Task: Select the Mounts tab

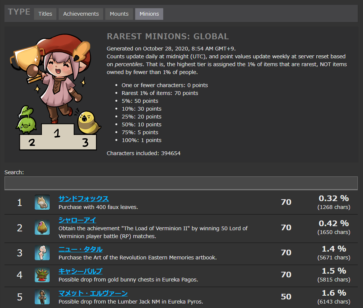Action: pos(119,14)
